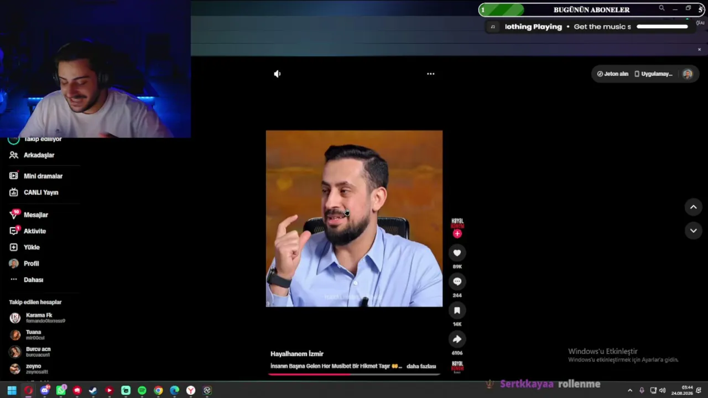Open the taskbar clock showing 03:44
Viewport: 708px width, 398px height.
click(x=682, y=390)
